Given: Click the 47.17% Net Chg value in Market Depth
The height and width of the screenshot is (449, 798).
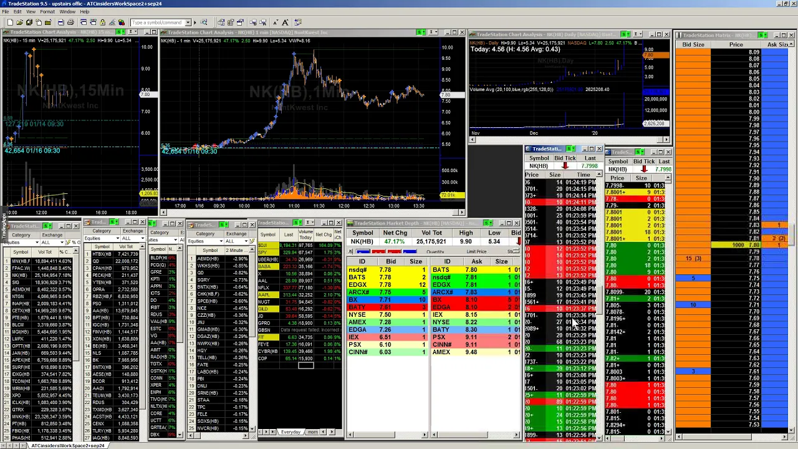Looking at the screenshot, I should (x=394, y=241).
